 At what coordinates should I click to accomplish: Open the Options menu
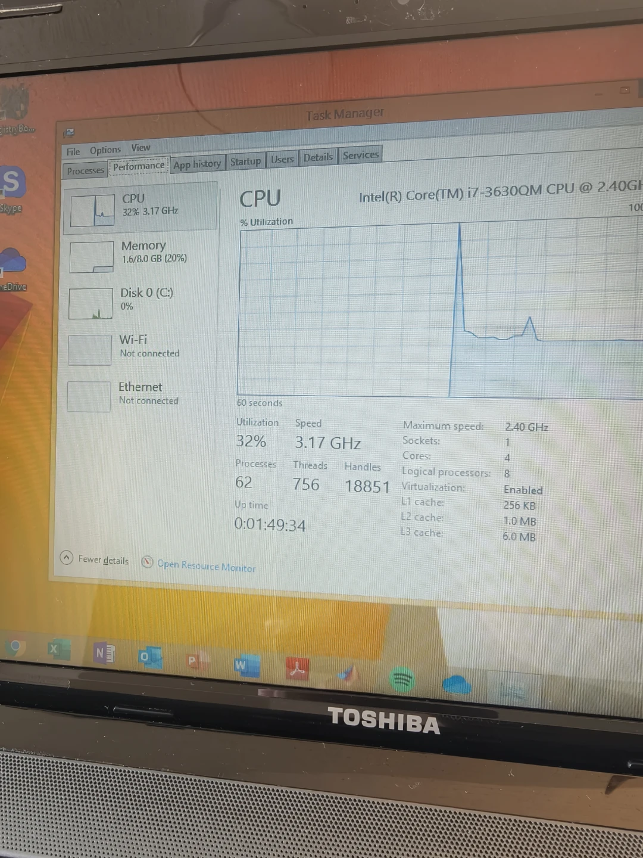pyautogui.click(x=105, y=150)
